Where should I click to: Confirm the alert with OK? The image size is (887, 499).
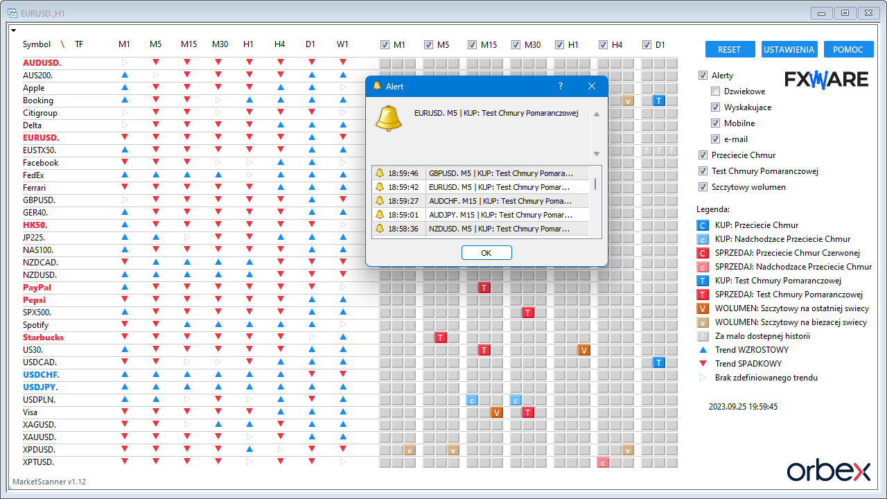pos(486,253)
